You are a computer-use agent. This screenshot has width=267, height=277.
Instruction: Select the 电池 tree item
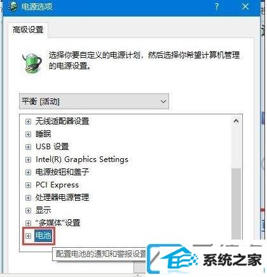click(x=43, y=236)
